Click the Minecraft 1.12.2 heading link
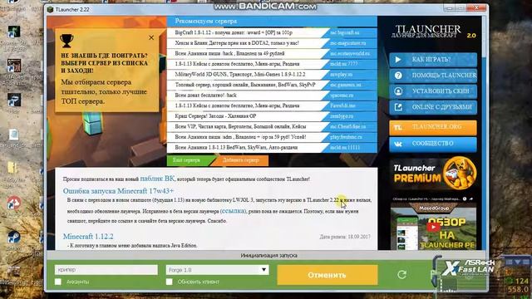Image resolution: width=532 pixels, height=299 pixels. tap(88, 236)
